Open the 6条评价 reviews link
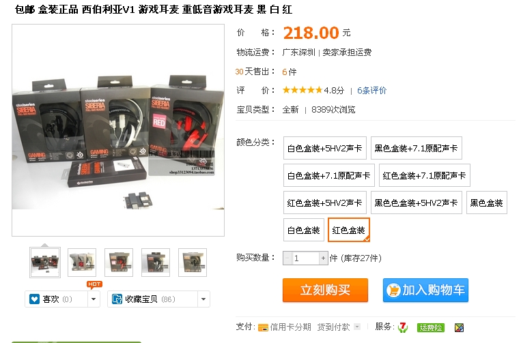Screen dimensions: 521x343 [372, 90]
